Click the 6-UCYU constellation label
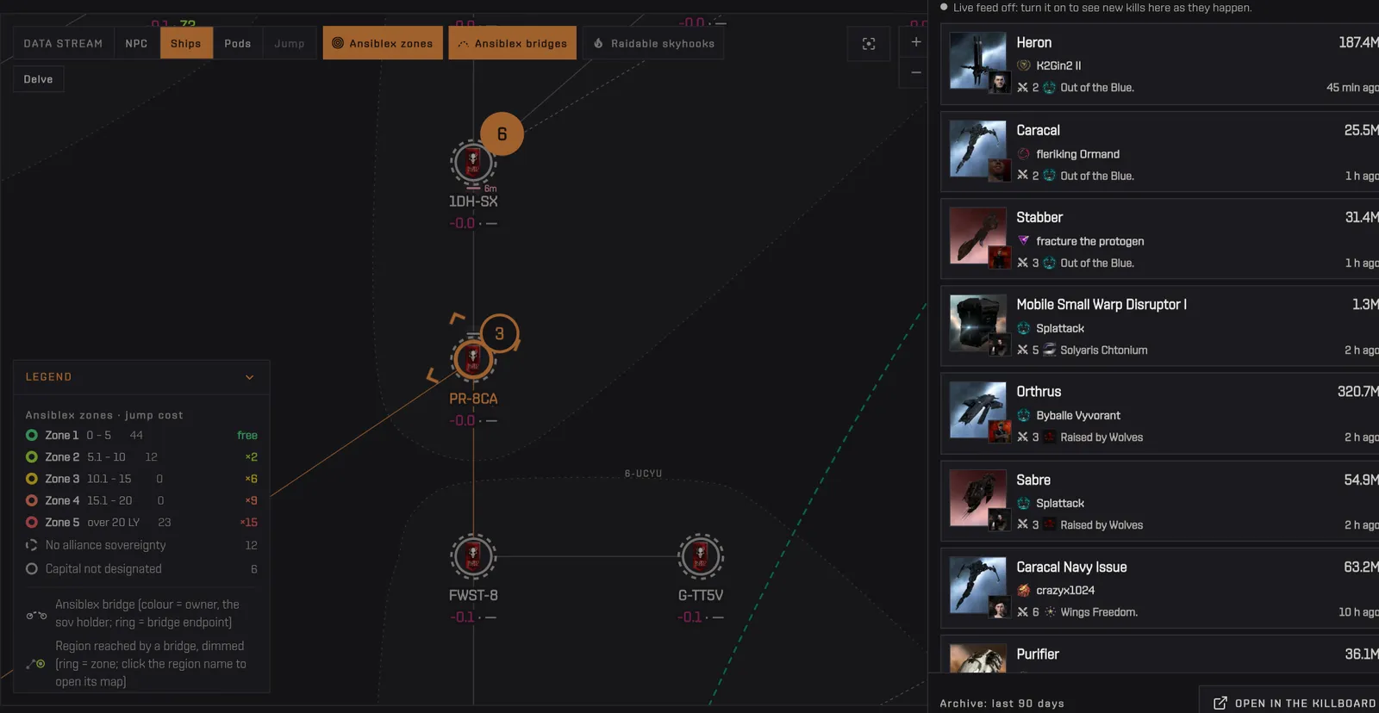 (x=643, y=474)
